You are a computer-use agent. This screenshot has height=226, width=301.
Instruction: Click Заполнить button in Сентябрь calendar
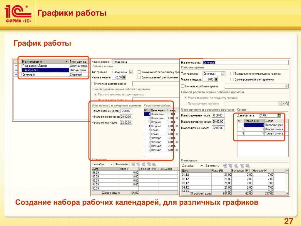coord(121,164)
